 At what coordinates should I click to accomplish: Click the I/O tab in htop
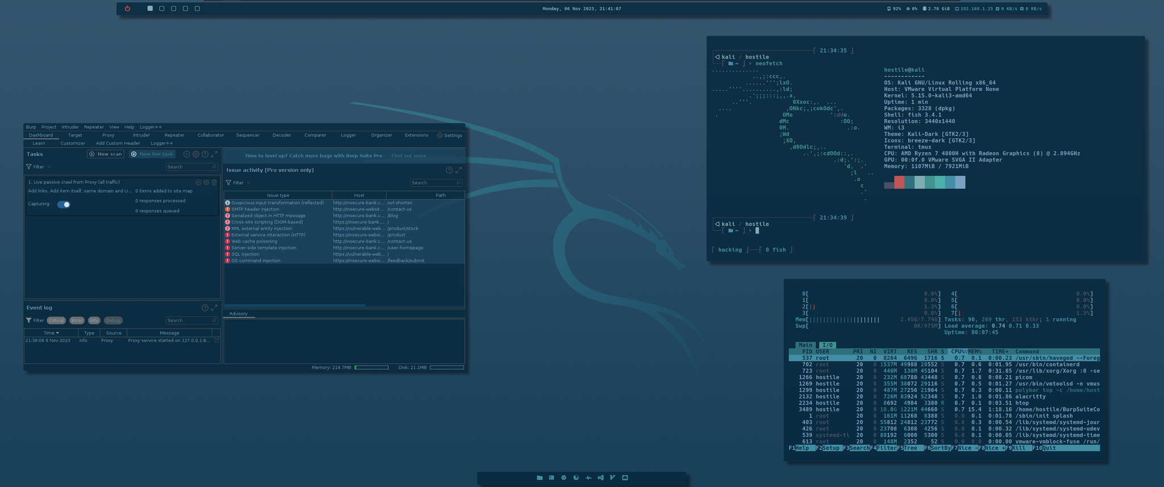pyautogui.click(x=828, y=345)
